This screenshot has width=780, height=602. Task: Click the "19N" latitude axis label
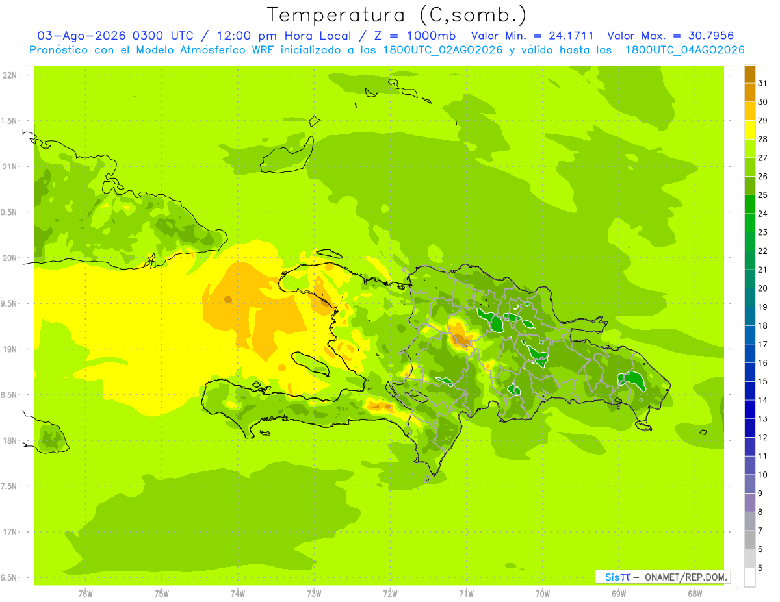(x=10, y=349)
